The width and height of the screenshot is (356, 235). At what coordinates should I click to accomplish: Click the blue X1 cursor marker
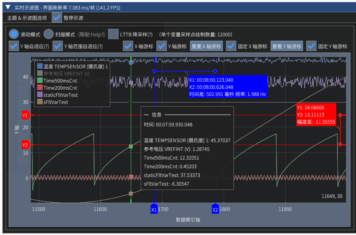(x=154, y=209)
